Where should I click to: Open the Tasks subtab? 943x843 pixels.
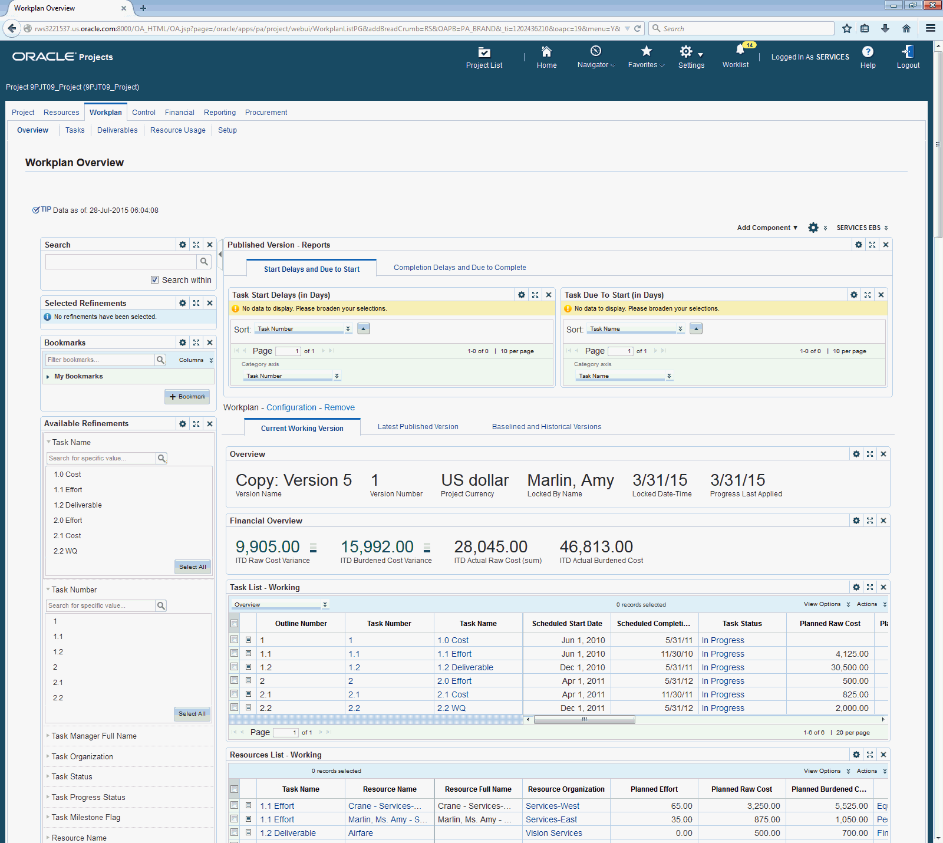pos(75,130)
